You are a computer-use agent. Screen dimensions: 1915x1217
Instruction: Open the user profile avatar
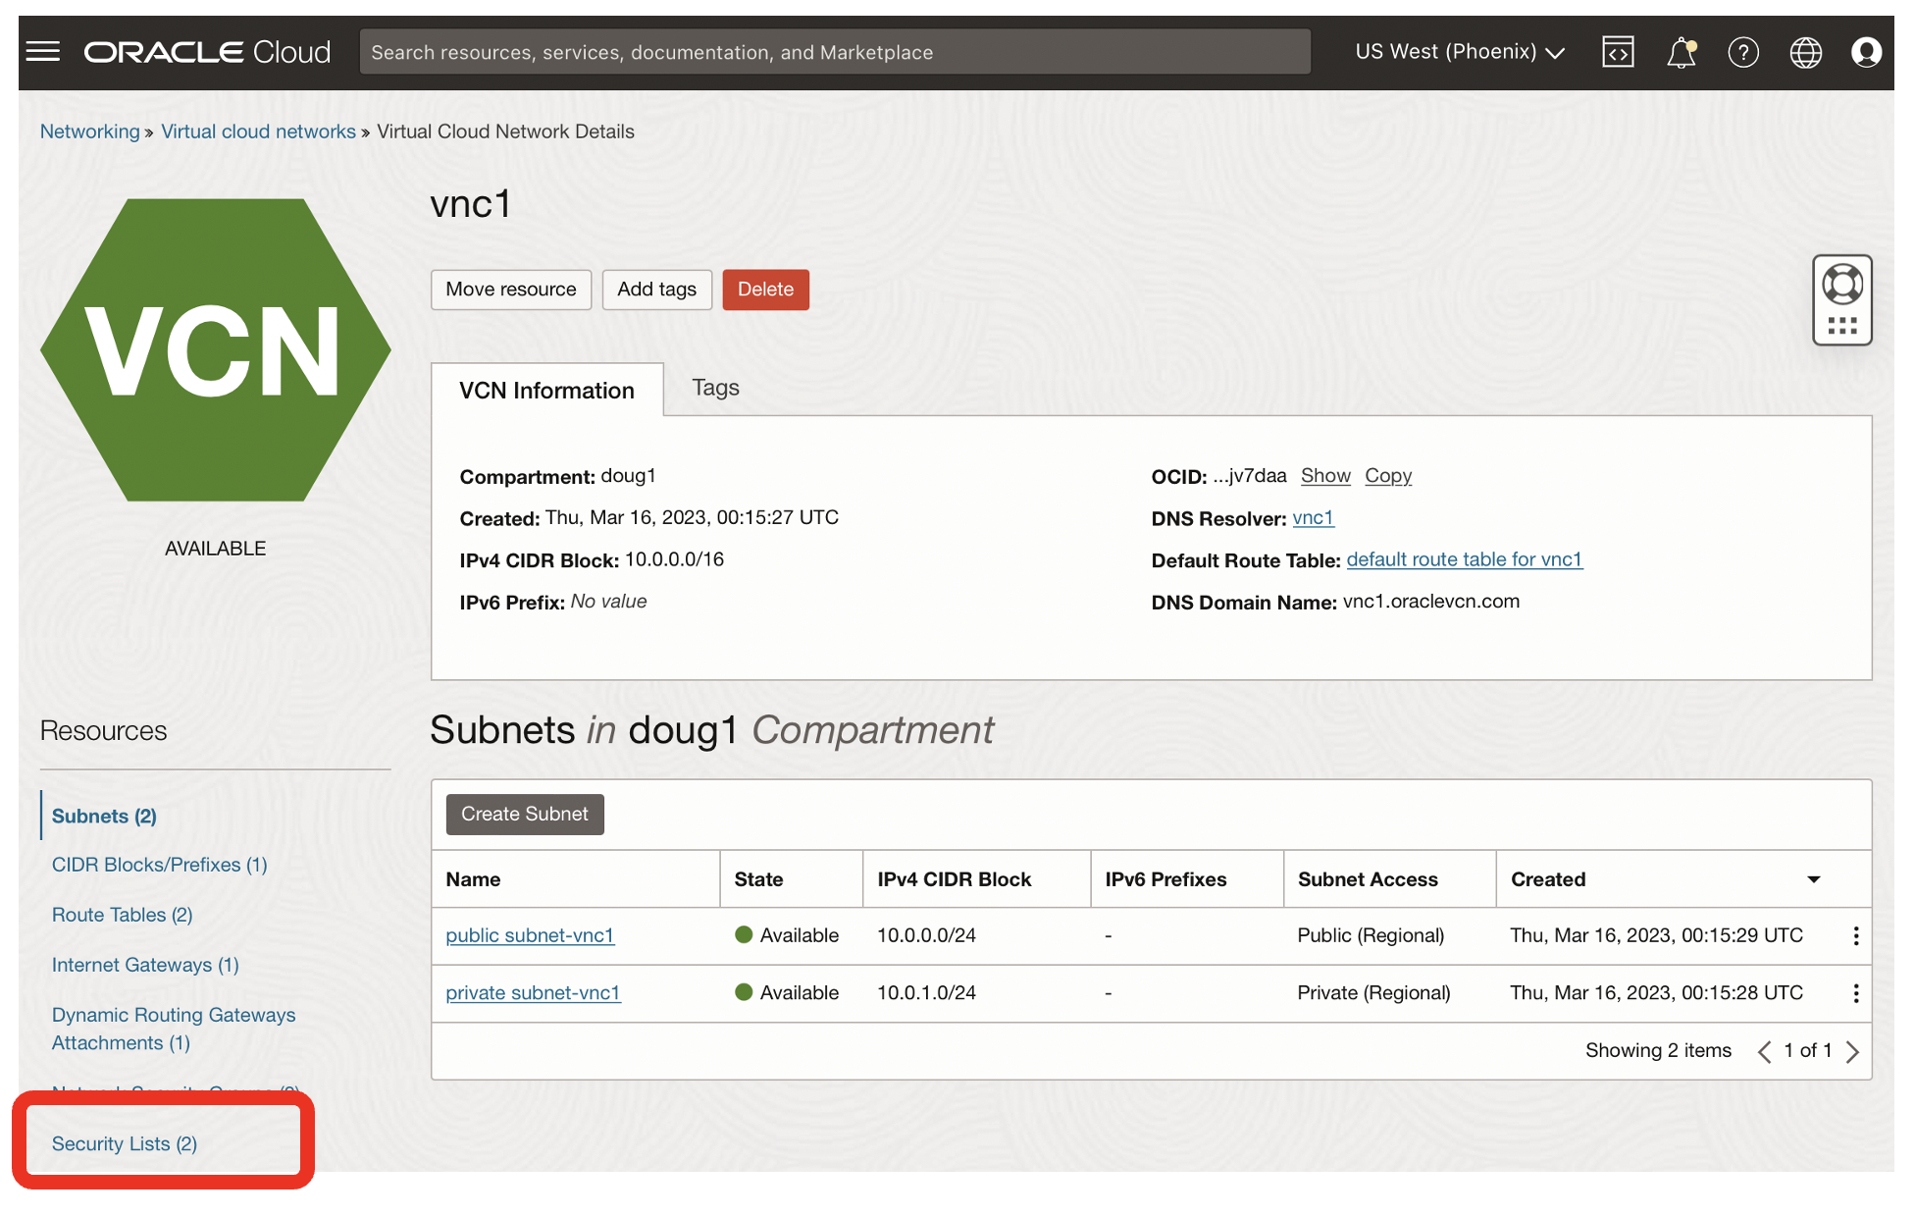pos(1866,52)
